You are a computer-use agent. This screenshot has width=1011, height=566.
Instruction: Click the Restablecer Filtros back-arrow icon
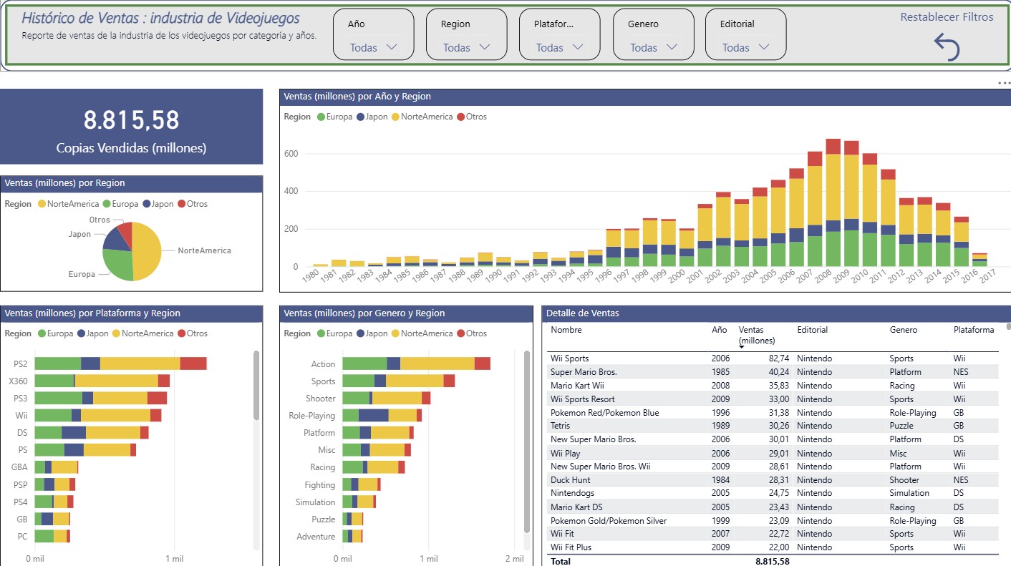tap(947, 48)
